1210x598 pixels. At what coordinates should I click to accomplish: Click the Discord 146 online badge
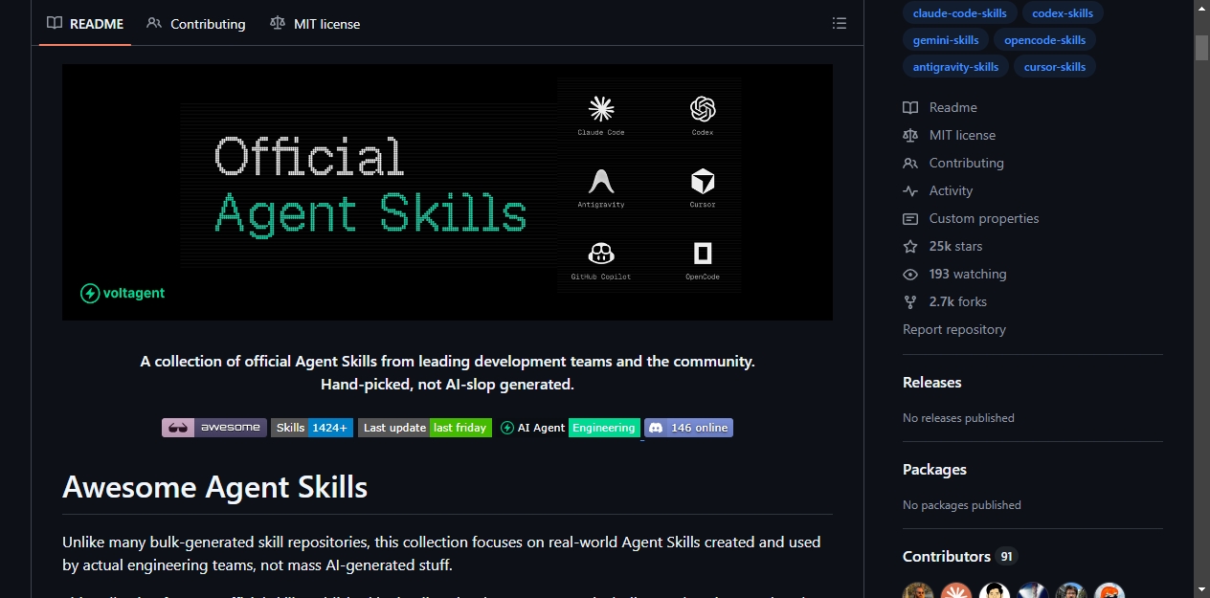click(x=688, y=428)
